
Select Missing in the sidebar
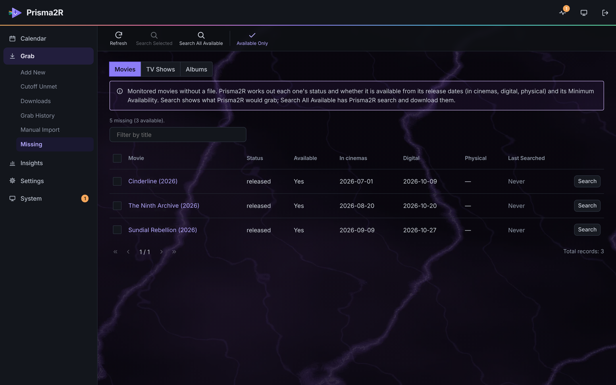(x=55, y=144)
